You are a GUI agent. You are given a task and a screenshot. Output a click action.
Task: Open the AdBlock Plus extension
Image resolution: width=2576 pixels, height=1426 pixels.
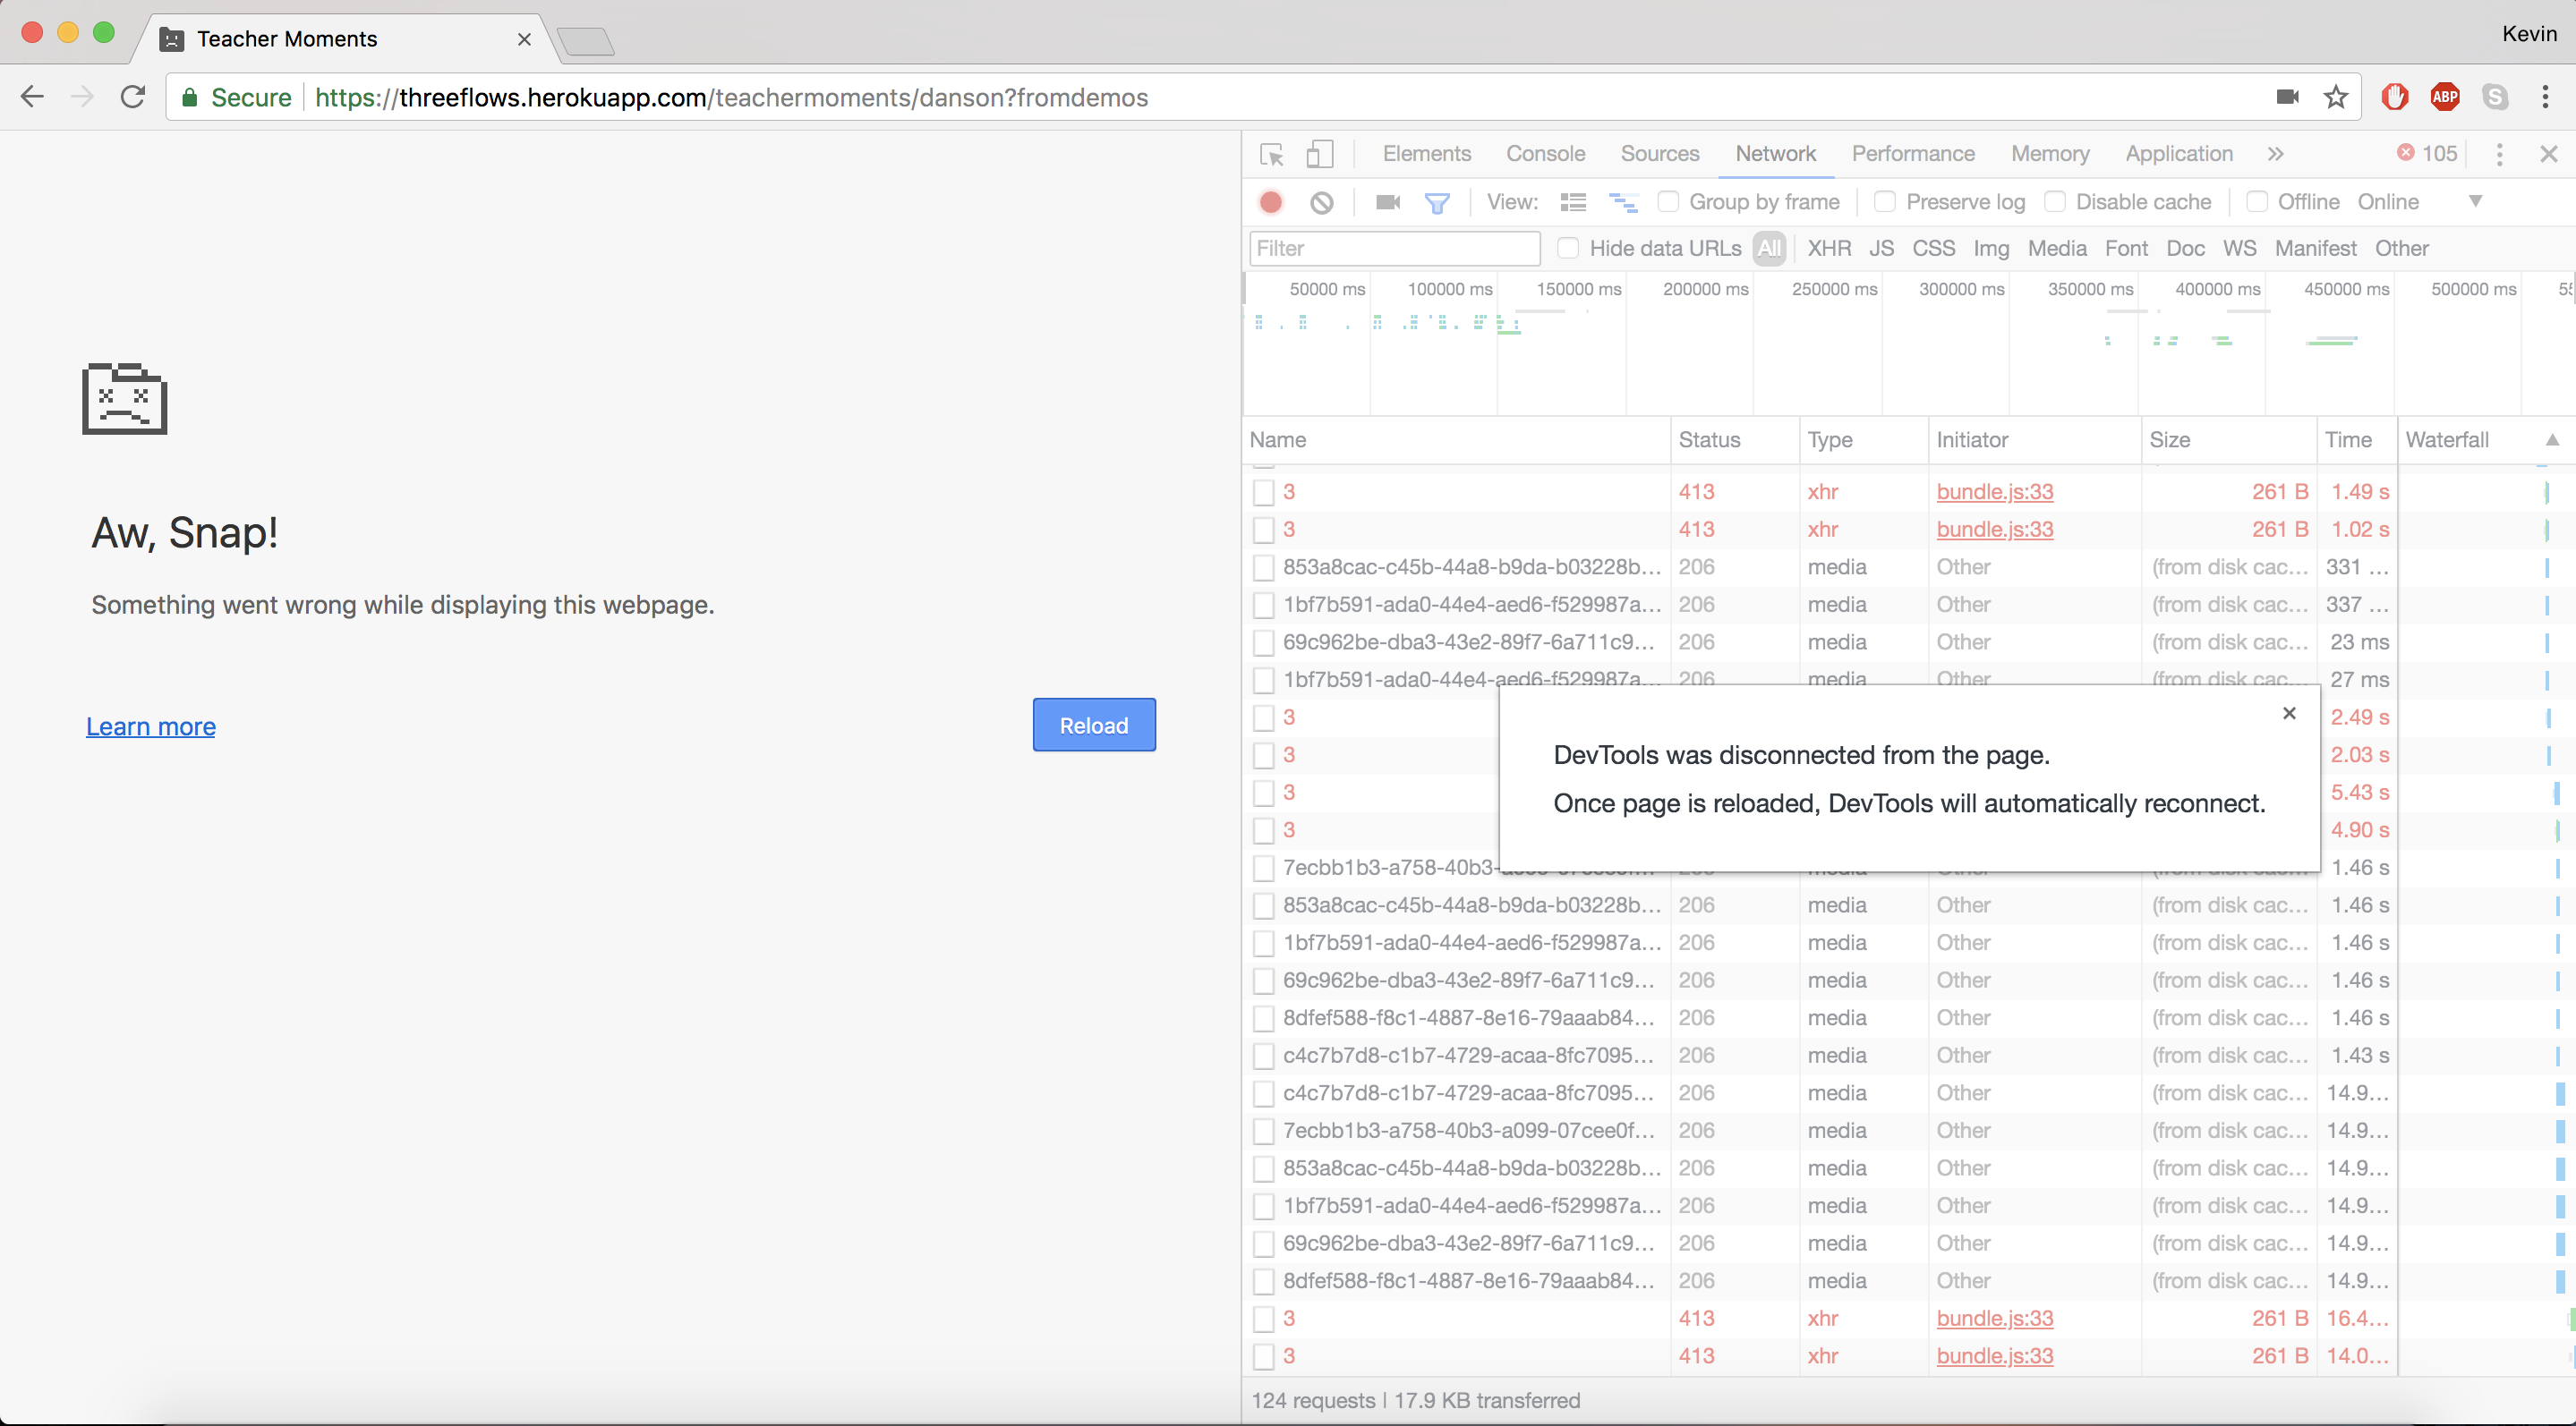pos(2445,97)
